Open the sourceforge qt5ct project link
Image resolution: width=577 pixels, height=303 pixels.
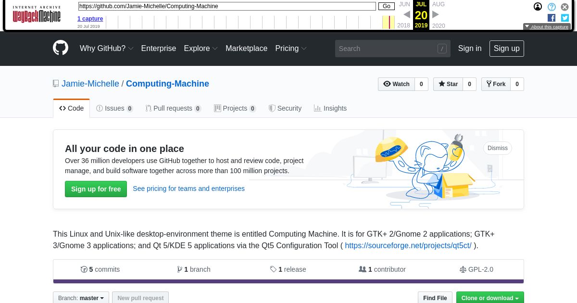click(408, 245)
